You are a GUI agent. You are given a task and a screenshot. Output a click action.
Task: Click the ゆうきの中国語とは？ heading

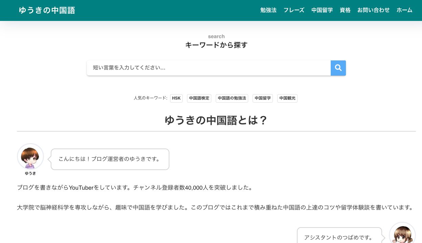(216, 120)
